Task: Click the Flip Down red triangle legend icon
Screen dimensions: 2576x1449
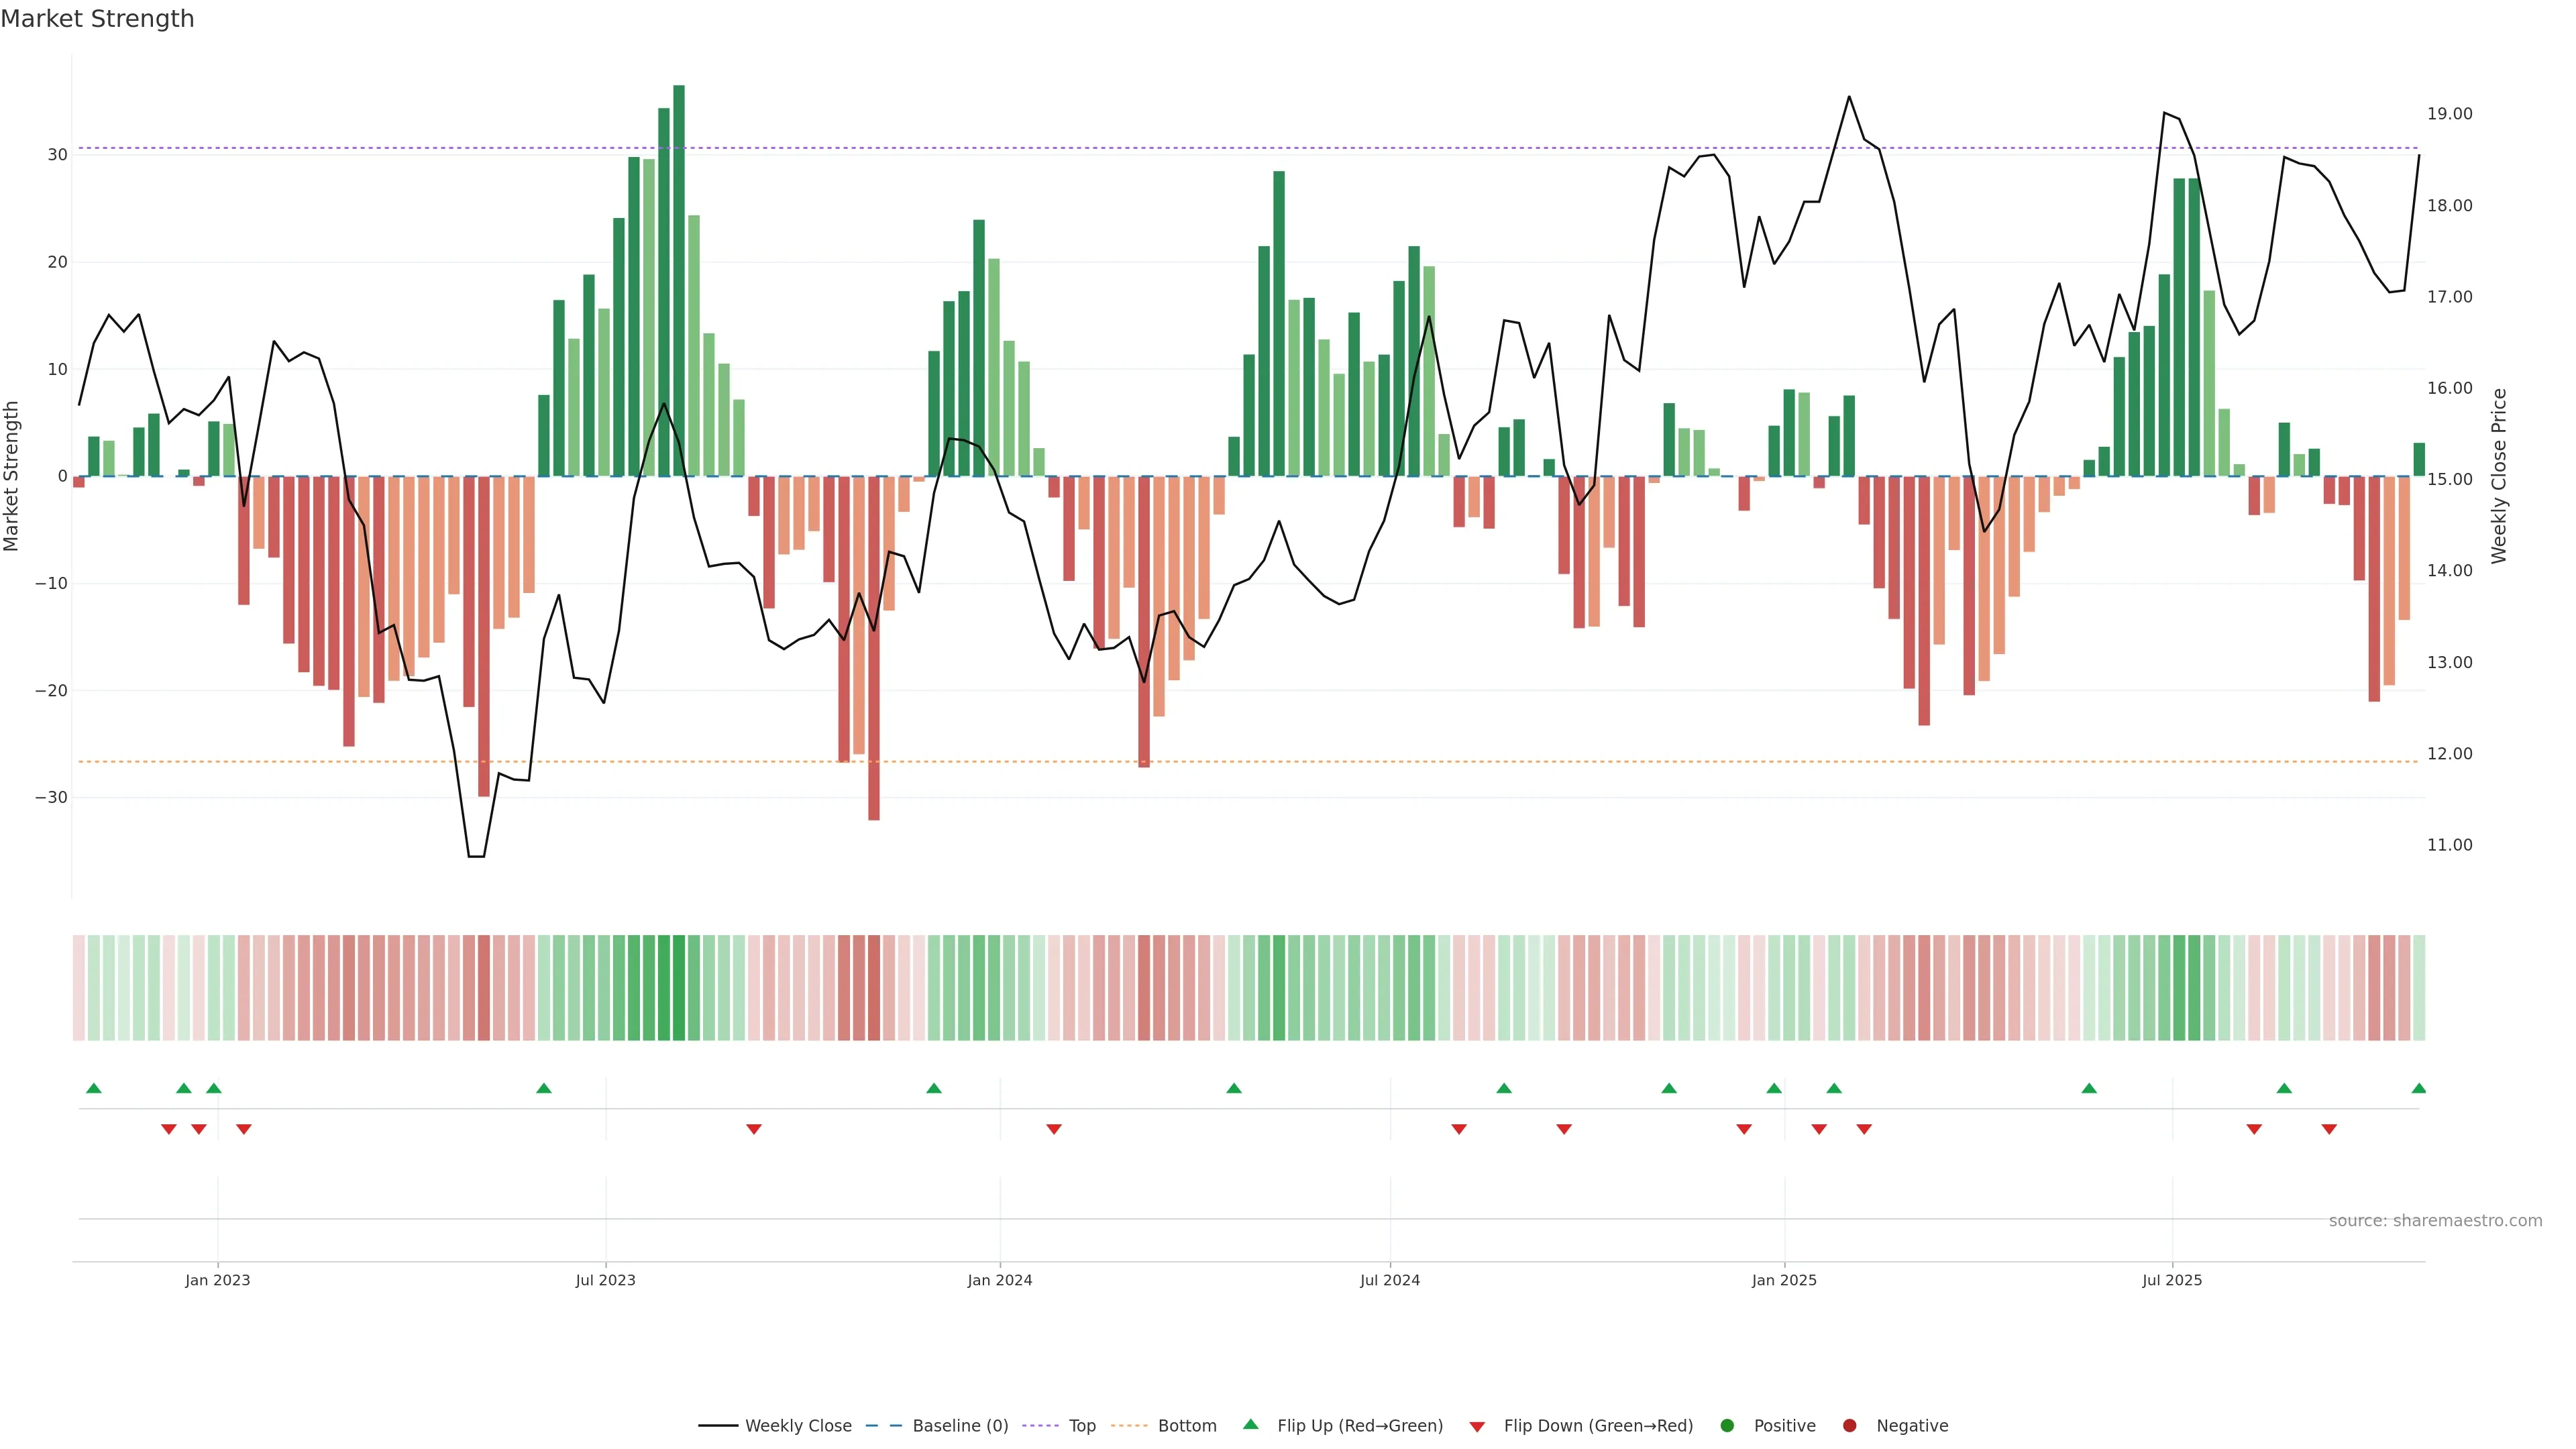Action: [1477, 1426]
